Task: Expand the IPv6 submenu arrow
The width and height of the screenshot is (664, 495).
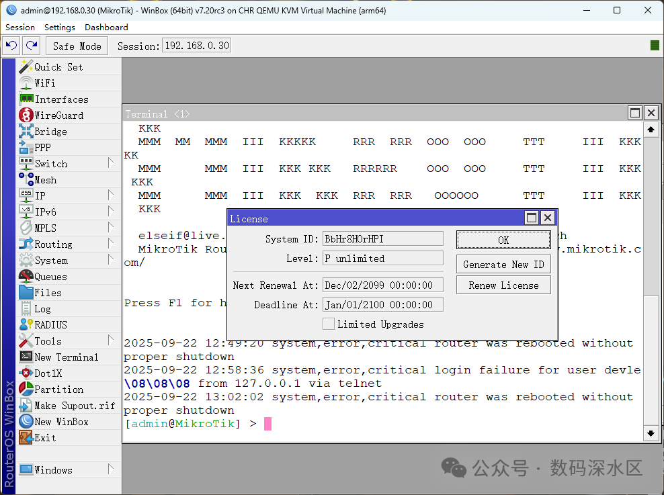Action: [x=110, y=211]
